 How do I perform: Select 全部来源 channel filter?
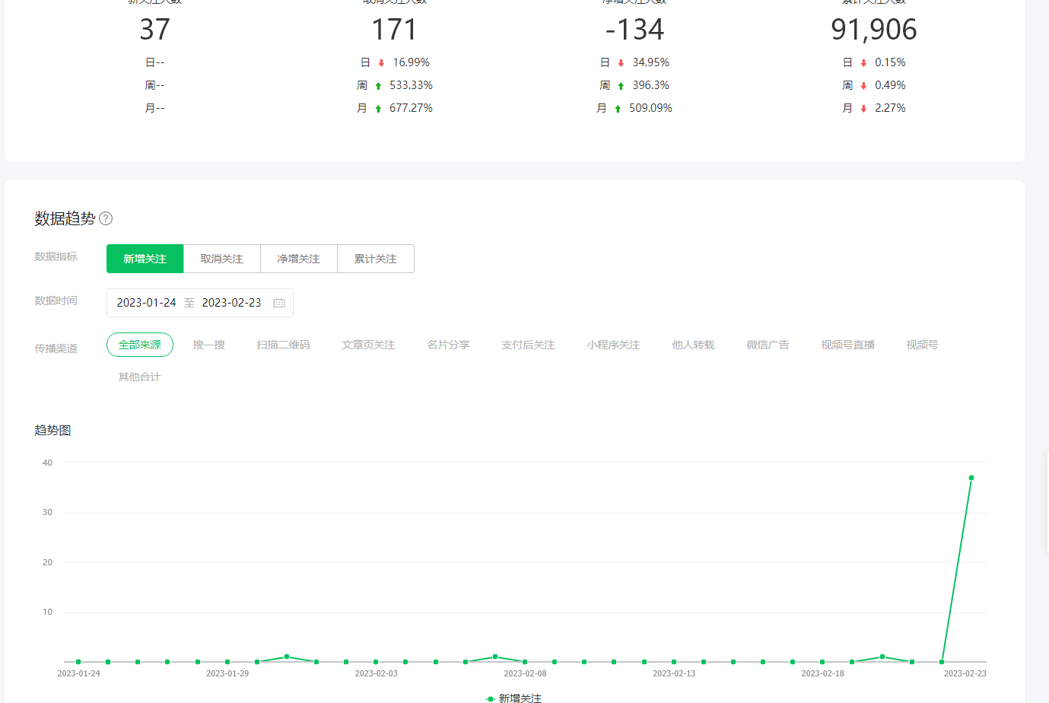coord(140,345)
